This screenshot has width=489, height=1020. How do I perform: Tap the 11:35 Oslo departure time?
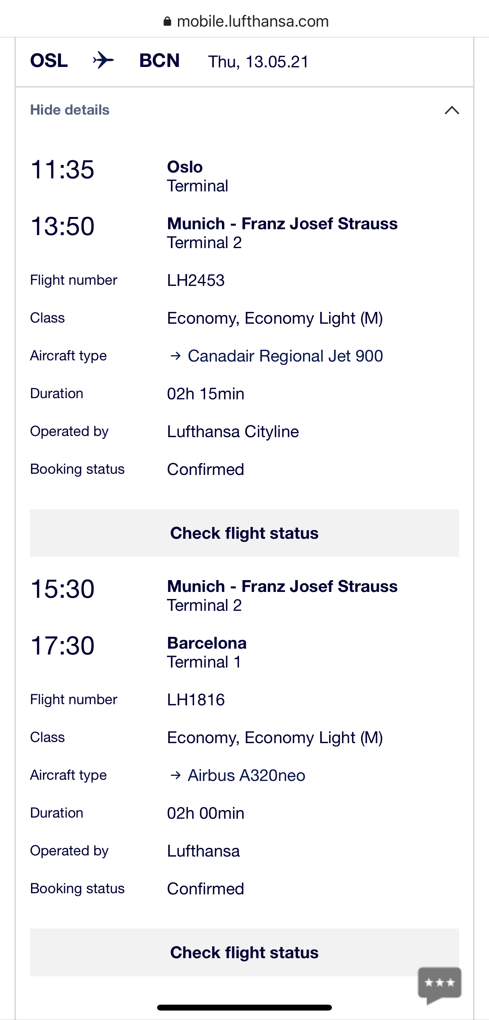coord(63,169)
